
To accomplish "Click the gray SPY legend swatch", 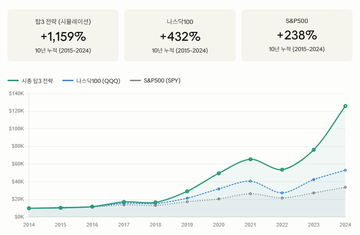I will pyautogui.click(x=135, y=80).
